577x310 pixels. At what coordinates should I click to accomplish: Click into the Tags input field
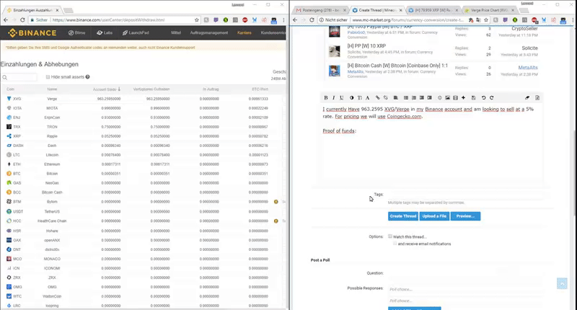465,195
